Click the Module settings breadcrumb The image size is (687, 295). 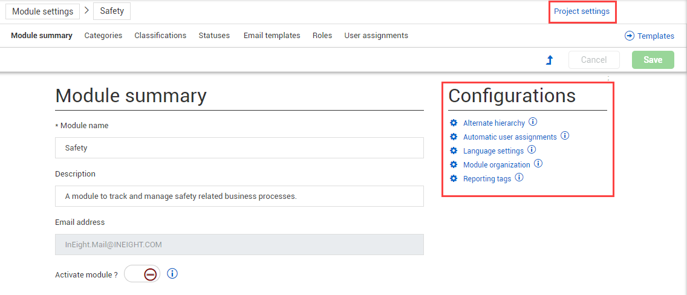42,11
